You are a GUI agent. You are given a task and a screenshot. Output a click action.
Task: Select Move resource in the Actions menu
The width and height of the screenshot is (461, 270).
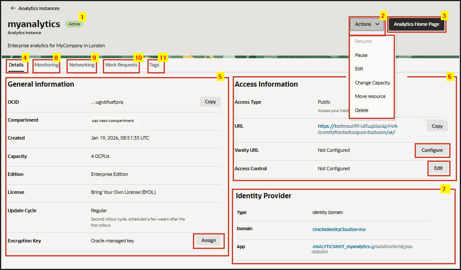370,96
